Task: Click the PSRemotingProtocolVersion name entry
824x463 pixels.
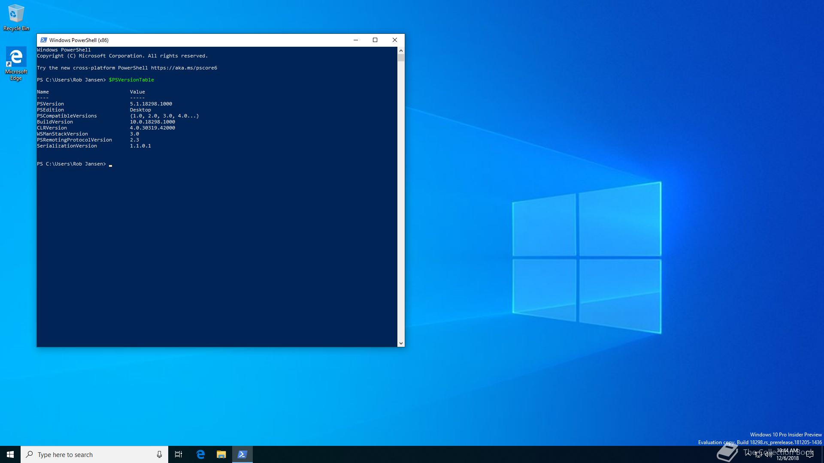Action: (74, 140)
